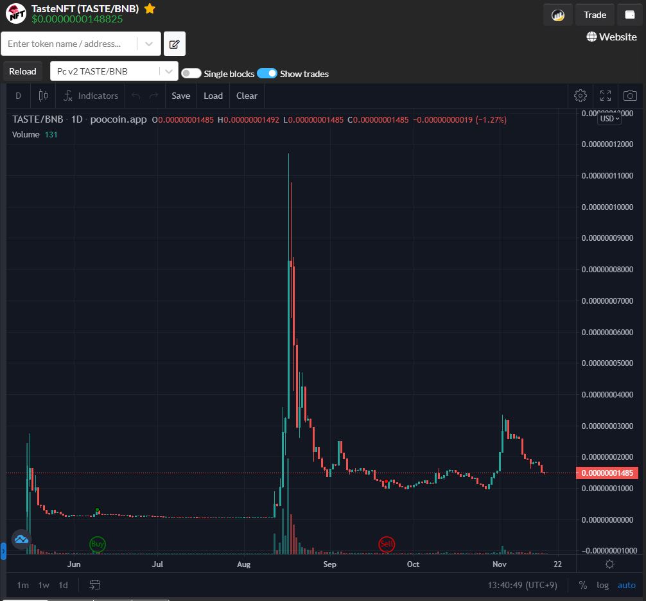The width and height of the screenshot is (646, 601).
Task: Open the Website link
Action: point(611,37)
